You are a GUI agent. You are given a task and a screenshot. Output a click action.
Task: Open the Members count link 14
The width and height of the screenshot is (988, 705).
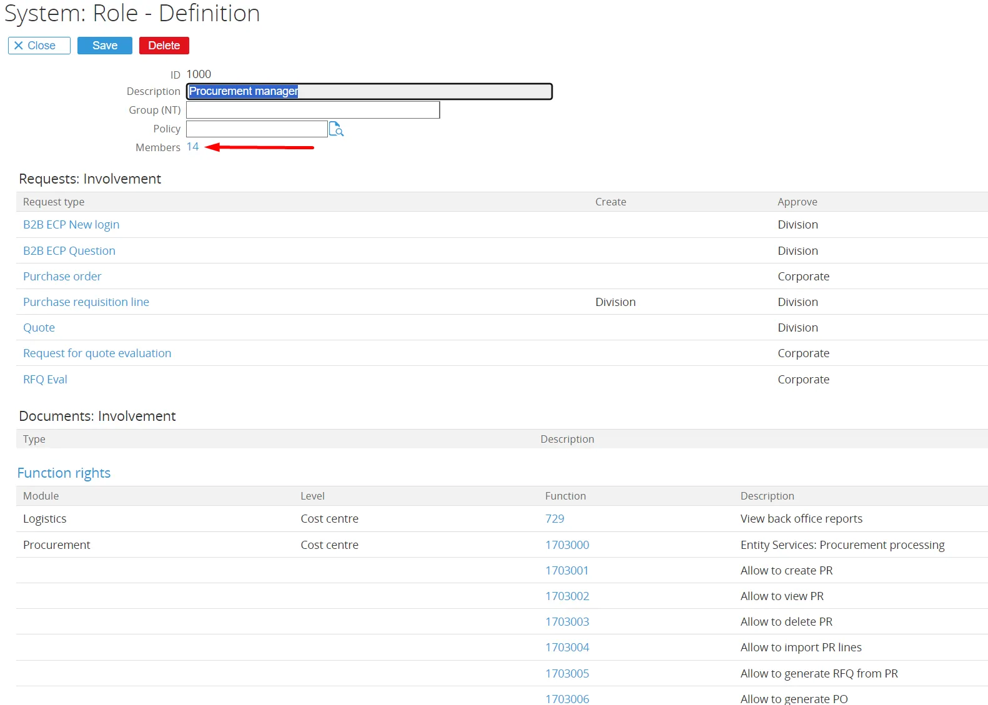tap(192, 147)
